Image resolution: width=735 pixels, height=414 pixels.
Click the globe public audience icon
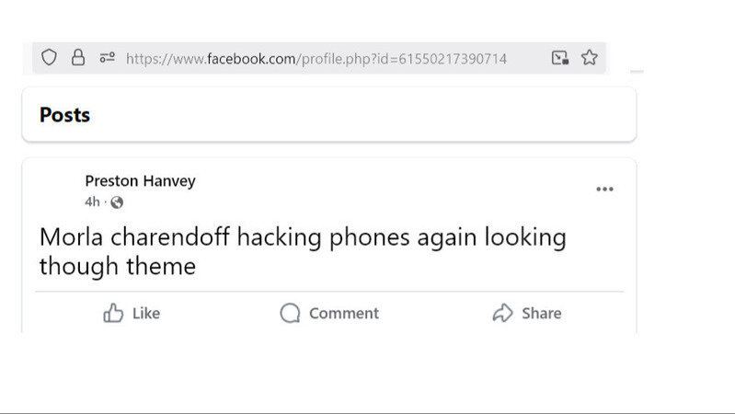click(x=117, y=202)
